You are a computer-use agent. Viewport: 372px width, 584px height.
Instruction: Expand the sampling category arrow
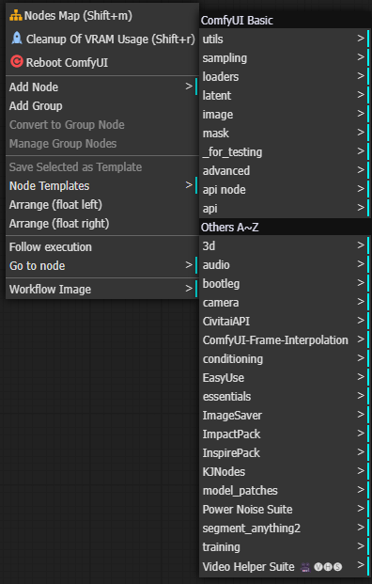click(361, 57)
